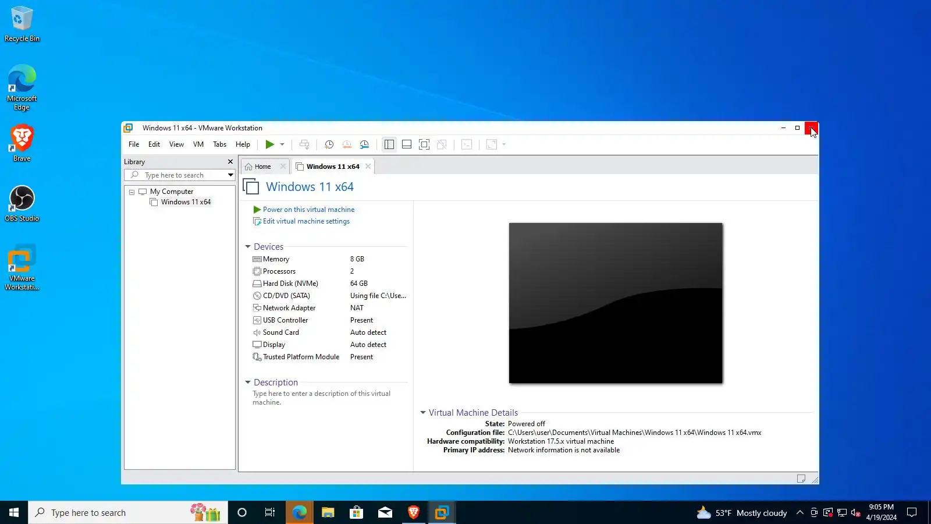Select the Brave desktop shortcut
The width and height of the screenshot is (931, 524).
[x=22, y=143]
